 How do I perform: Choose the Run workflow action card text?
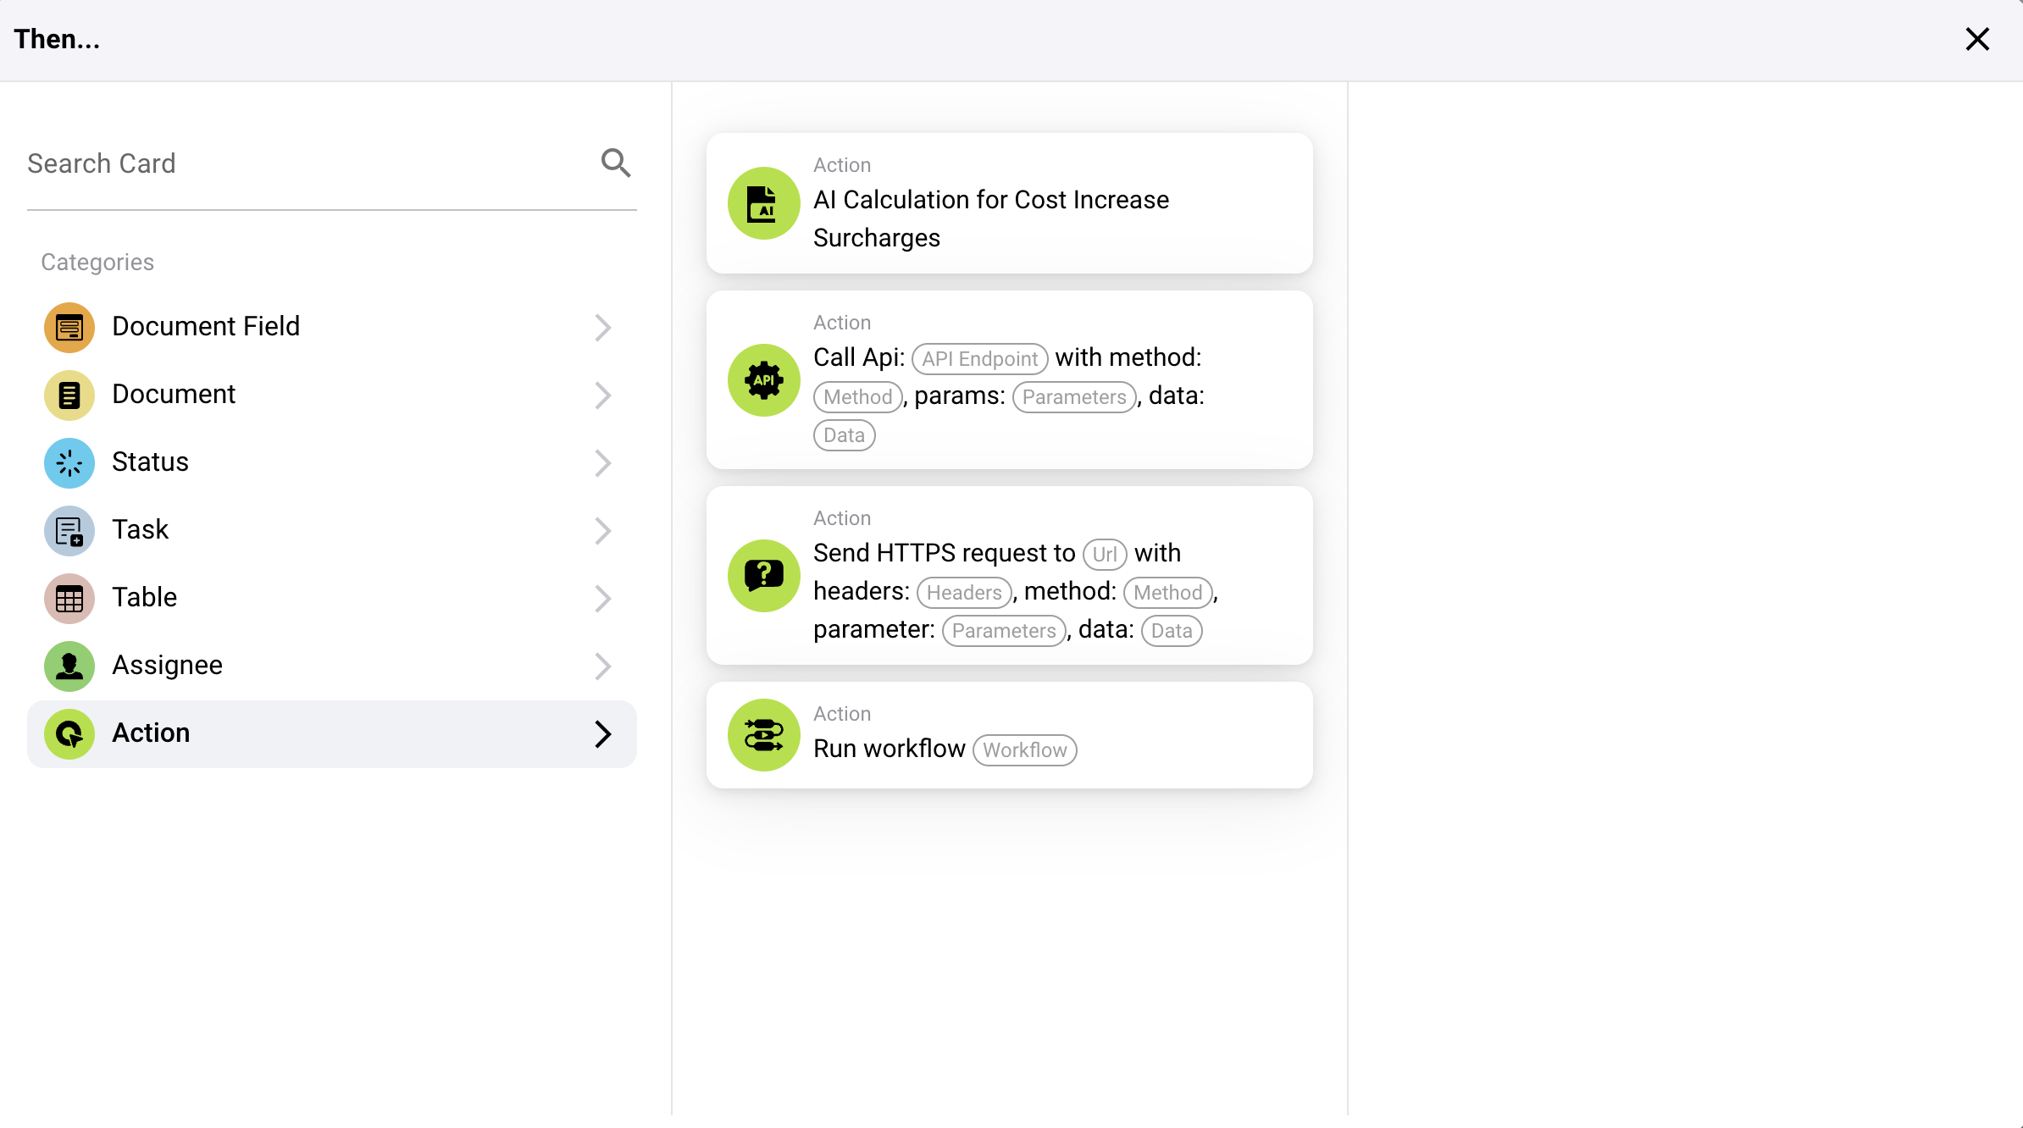click(889, 749)
